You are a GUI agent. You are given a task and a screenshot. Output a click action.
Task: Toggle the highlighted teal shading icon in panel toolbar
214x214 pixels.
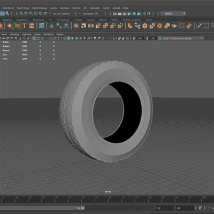[68, 39]
